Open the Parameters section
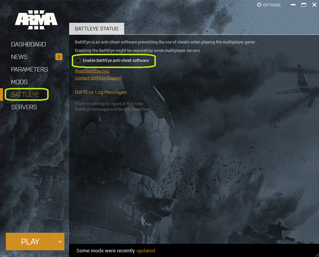Screen dimensions: 319x257 [x=30, y=70]
